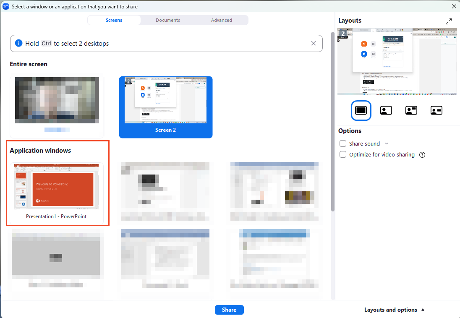460x318 pixels.
Task: Click the Entire screen heading
Action: coord(29,64)
